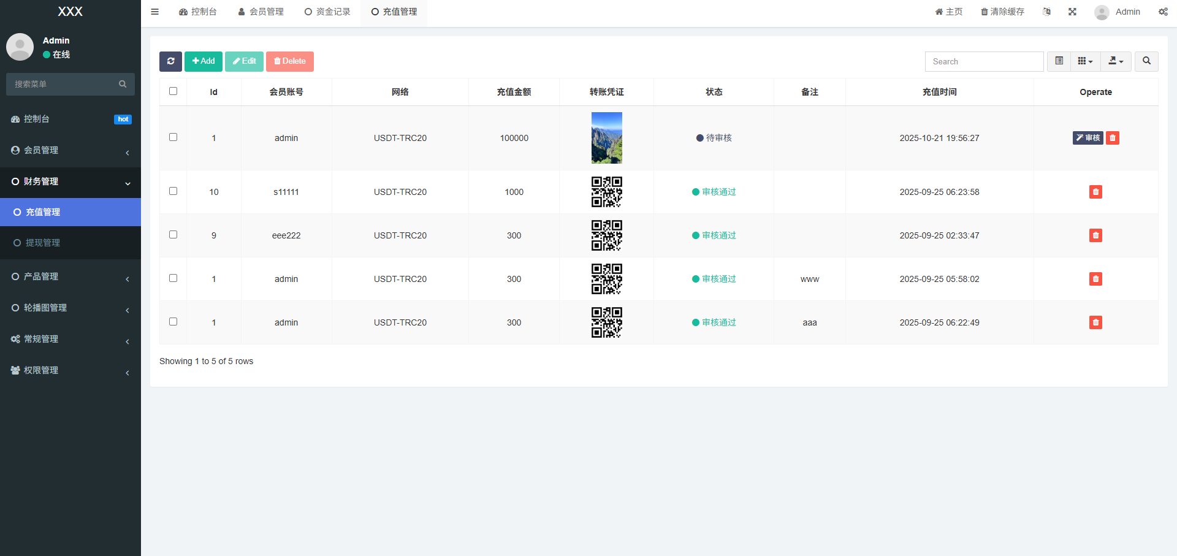
Task: Open the export data dropdown
Action: click(x=1116, y=61)
